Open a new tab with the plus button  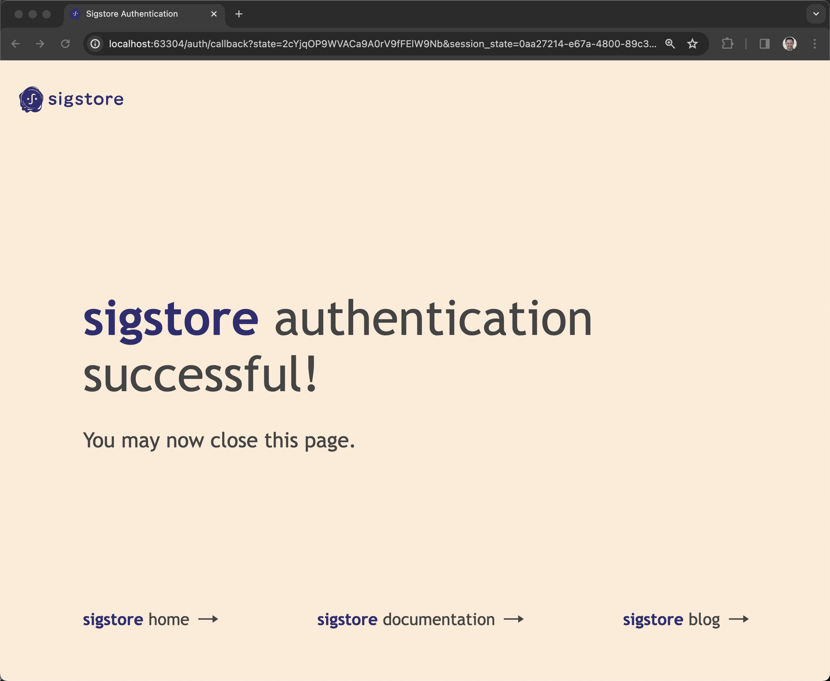pyautogui.click(x=239, y=14)
